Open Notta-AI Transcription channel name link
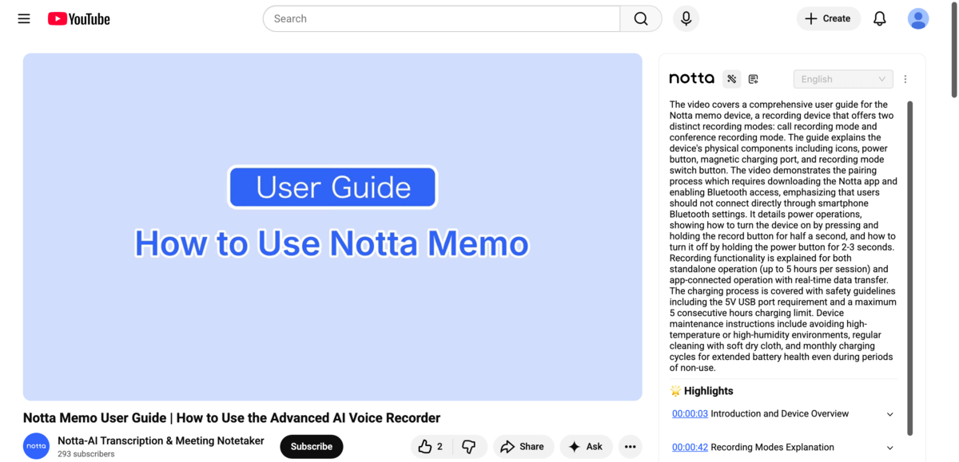 pos(161,440)
